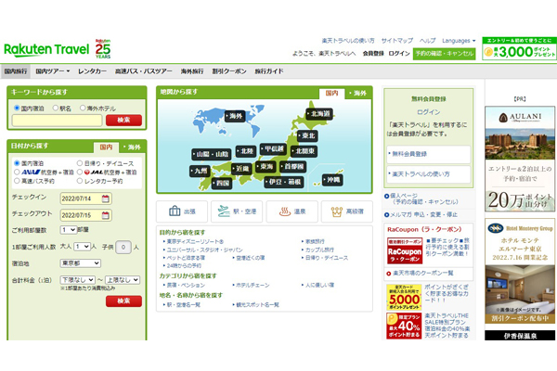Viewport: 557px width, 371px height.
Task: Expand the 下限なし minimum price dropdown
Action: pyautogui.click(x=76, y=278)
